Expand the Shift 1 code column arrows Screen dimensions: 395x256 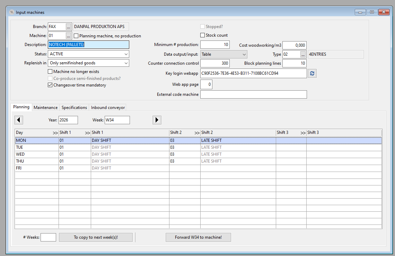coord(87,133)
